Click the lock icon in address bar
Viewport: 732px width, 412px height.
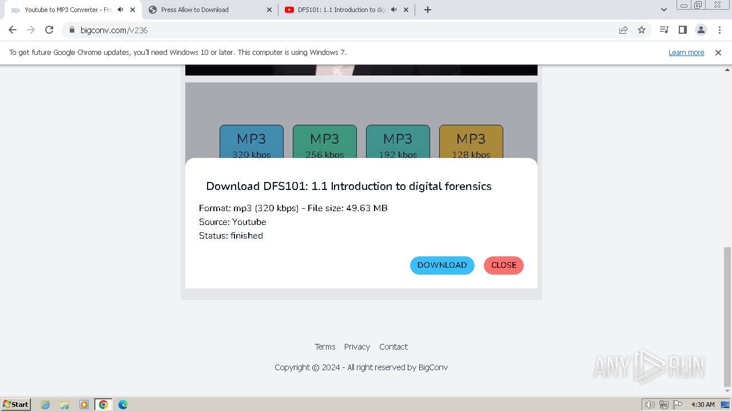click(72, 30)
